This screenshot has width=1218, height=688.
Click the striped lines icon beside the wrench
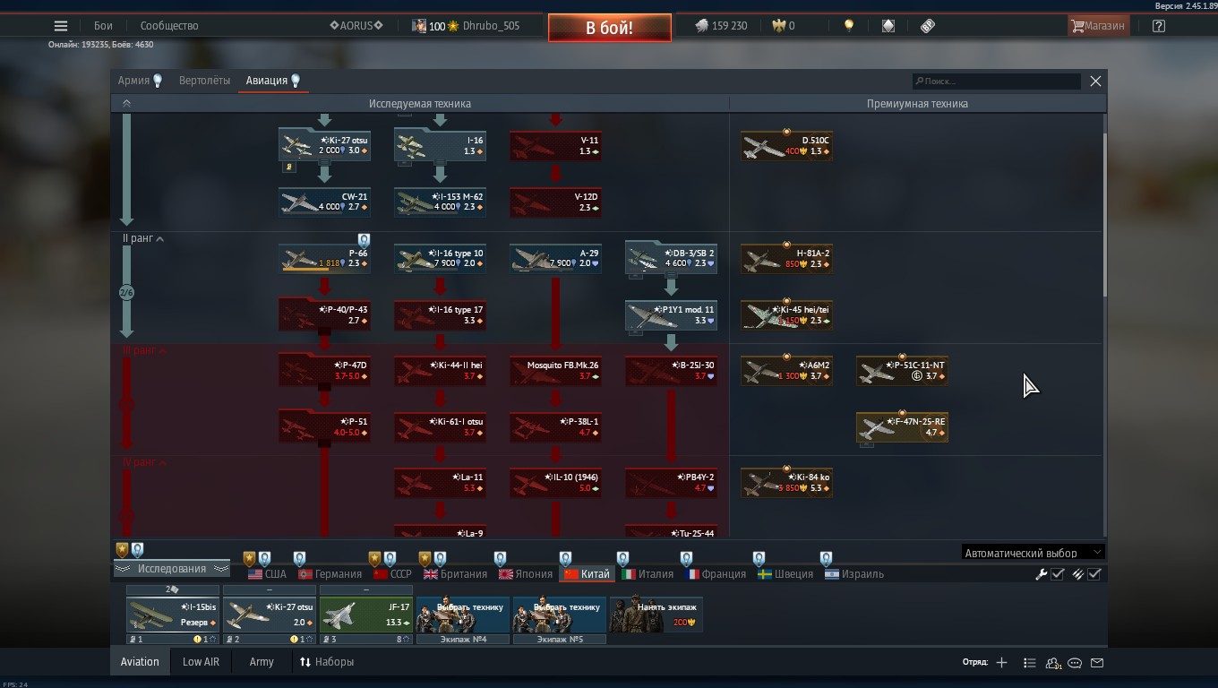(x=1078, y=574)
